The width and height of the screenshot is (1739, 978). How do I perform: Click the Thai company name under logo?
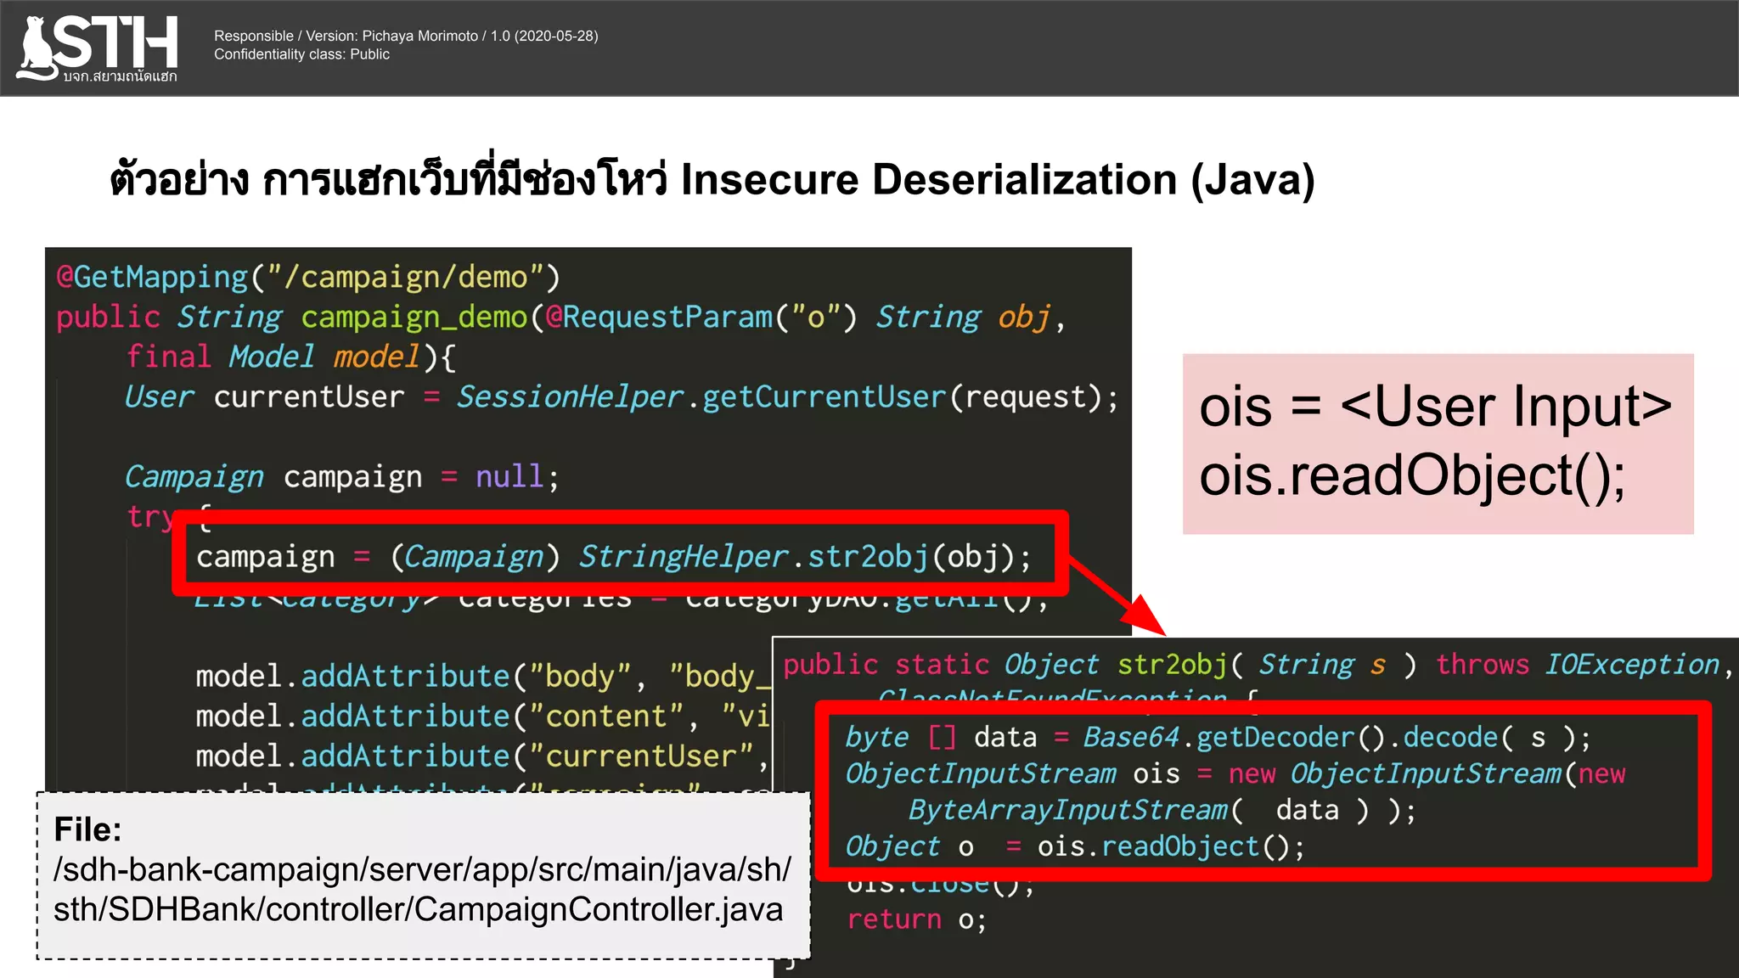(x=120, y=76)
